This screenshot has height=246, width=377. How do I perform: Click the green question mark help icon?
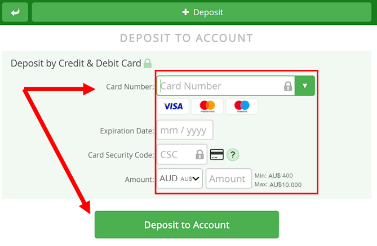[233, 155]
